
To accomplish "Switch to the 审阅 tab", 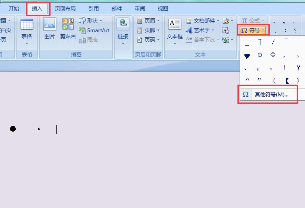I will [140, 9].
